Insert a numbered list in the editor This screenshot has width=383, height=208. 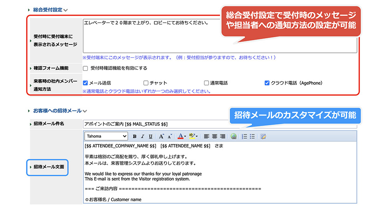(244, 136)
